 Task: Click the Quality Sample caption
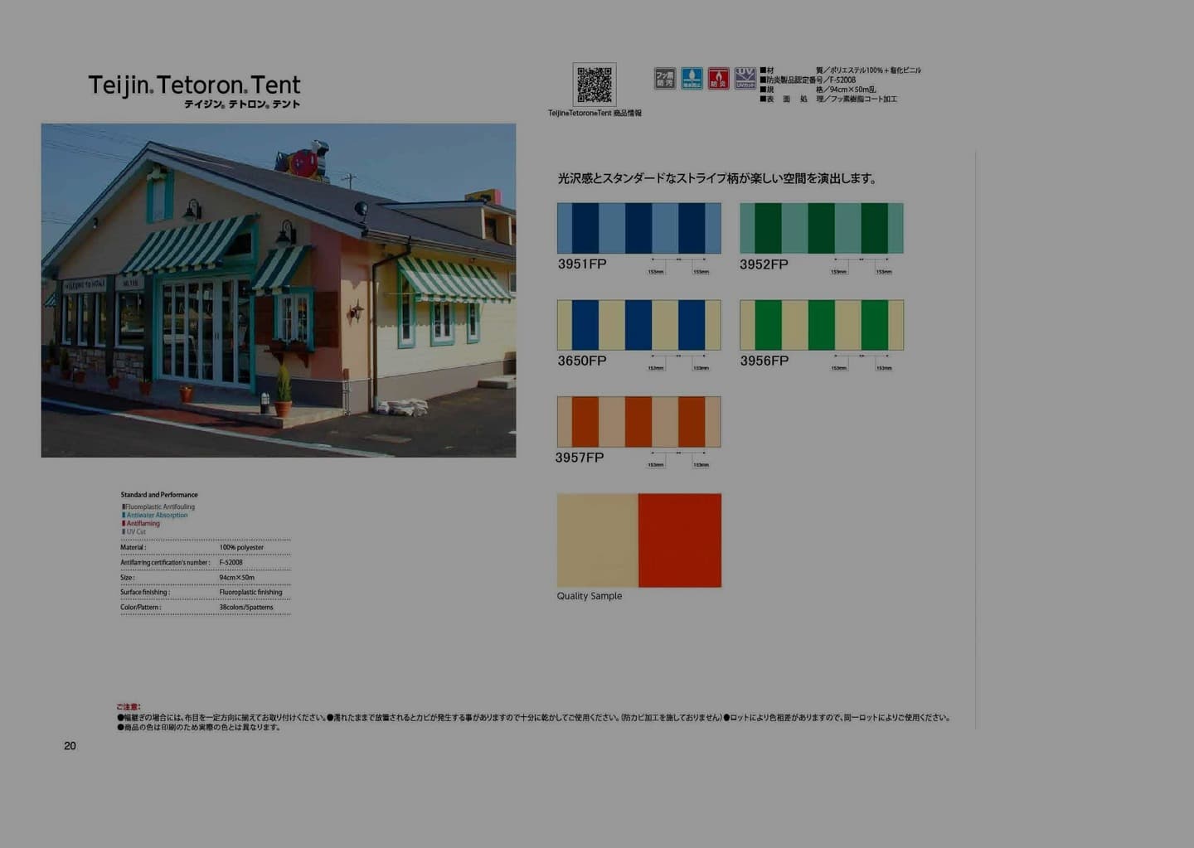pos(590,596)
